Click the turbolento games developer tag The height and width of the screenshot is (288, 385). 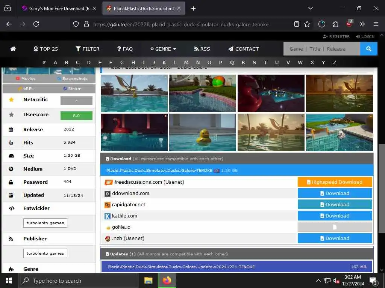pos(45,223)
